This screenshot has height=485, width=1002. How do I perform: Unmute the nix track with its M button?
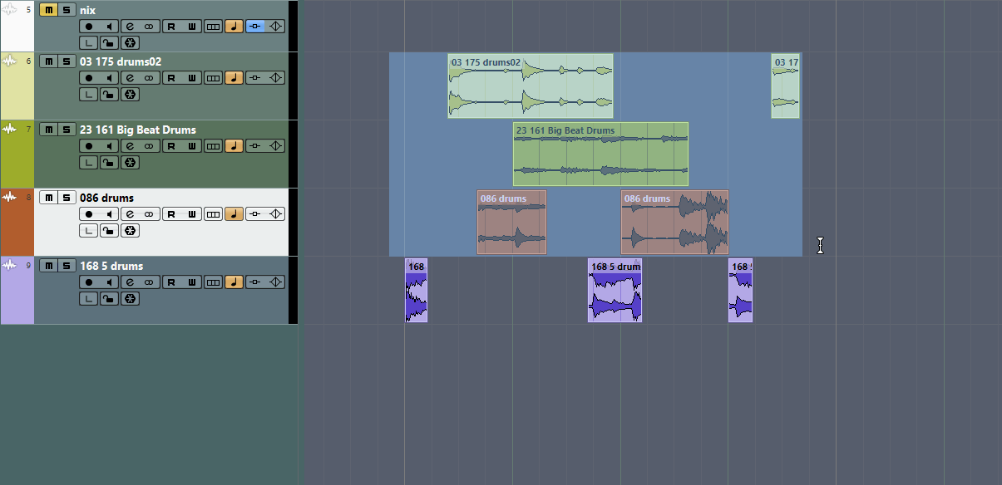pyautogui.click(x=48, y=10)
